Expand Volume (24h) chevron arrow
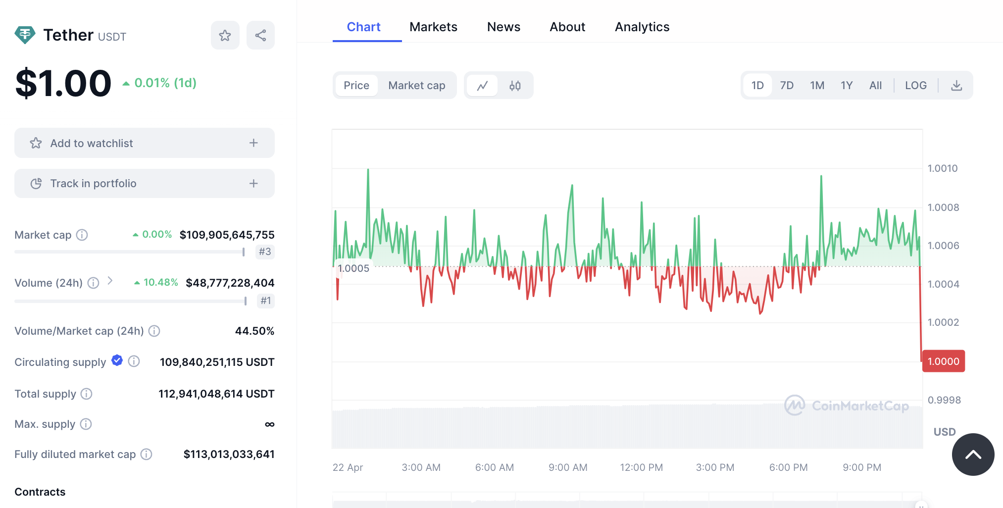Viewport: 1003px width, 508px height. (x=110, y=281)
